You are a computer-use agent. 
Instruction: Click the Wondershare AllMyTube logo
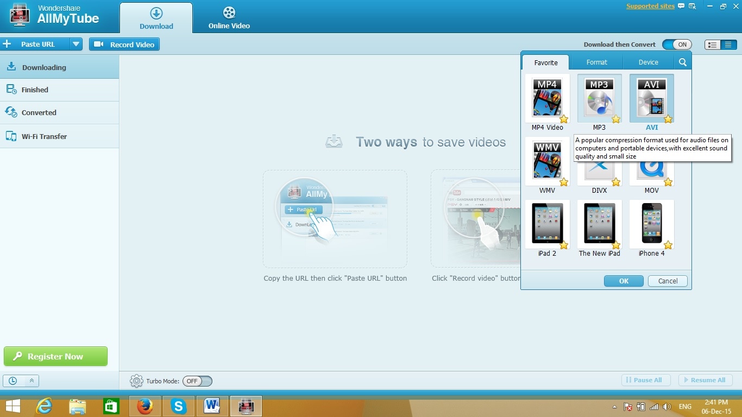click(54, 16)
